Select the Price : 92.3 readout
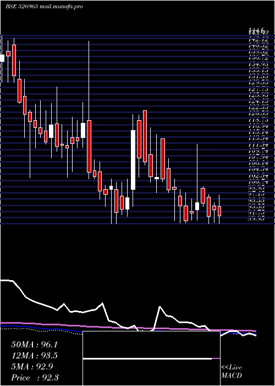Screen dimensions: 275x386 coord(35,378)
